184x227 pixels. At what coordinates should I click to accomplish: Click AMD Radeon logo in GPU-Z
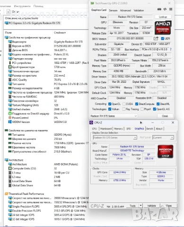(x=163, y=28)
